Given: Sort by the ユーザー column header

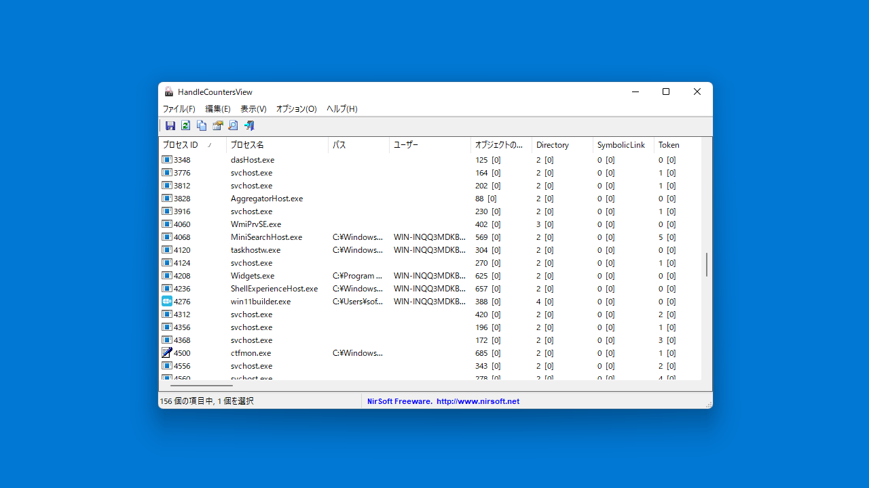Looking at the screenshot, I should coord(430,145).
